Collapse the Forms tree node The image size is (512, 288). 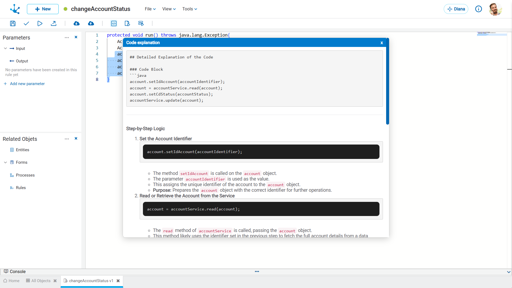tap(5, 162)
